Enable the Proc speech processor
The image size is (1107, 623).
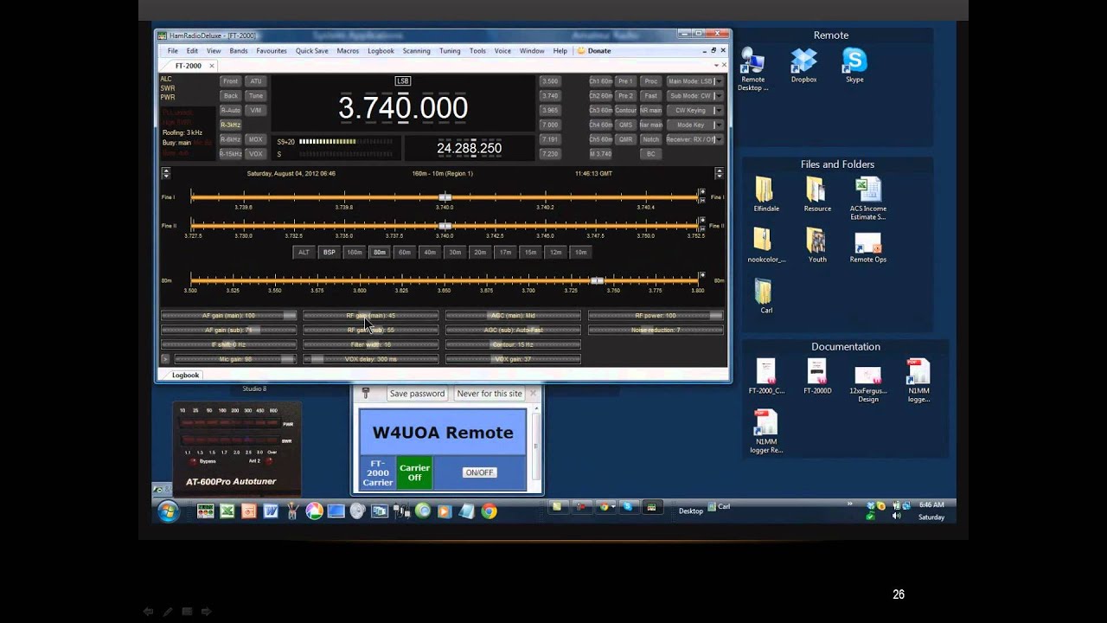650,81
